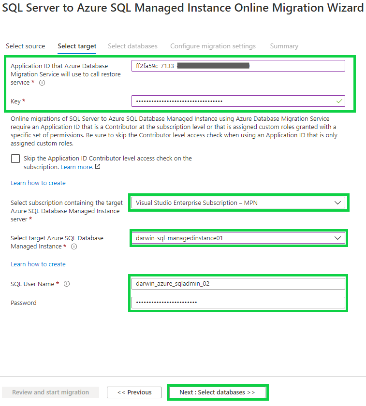Open Learn how to create link above subscription
Viewport: 366px width, 406px height.
(38, 183)
